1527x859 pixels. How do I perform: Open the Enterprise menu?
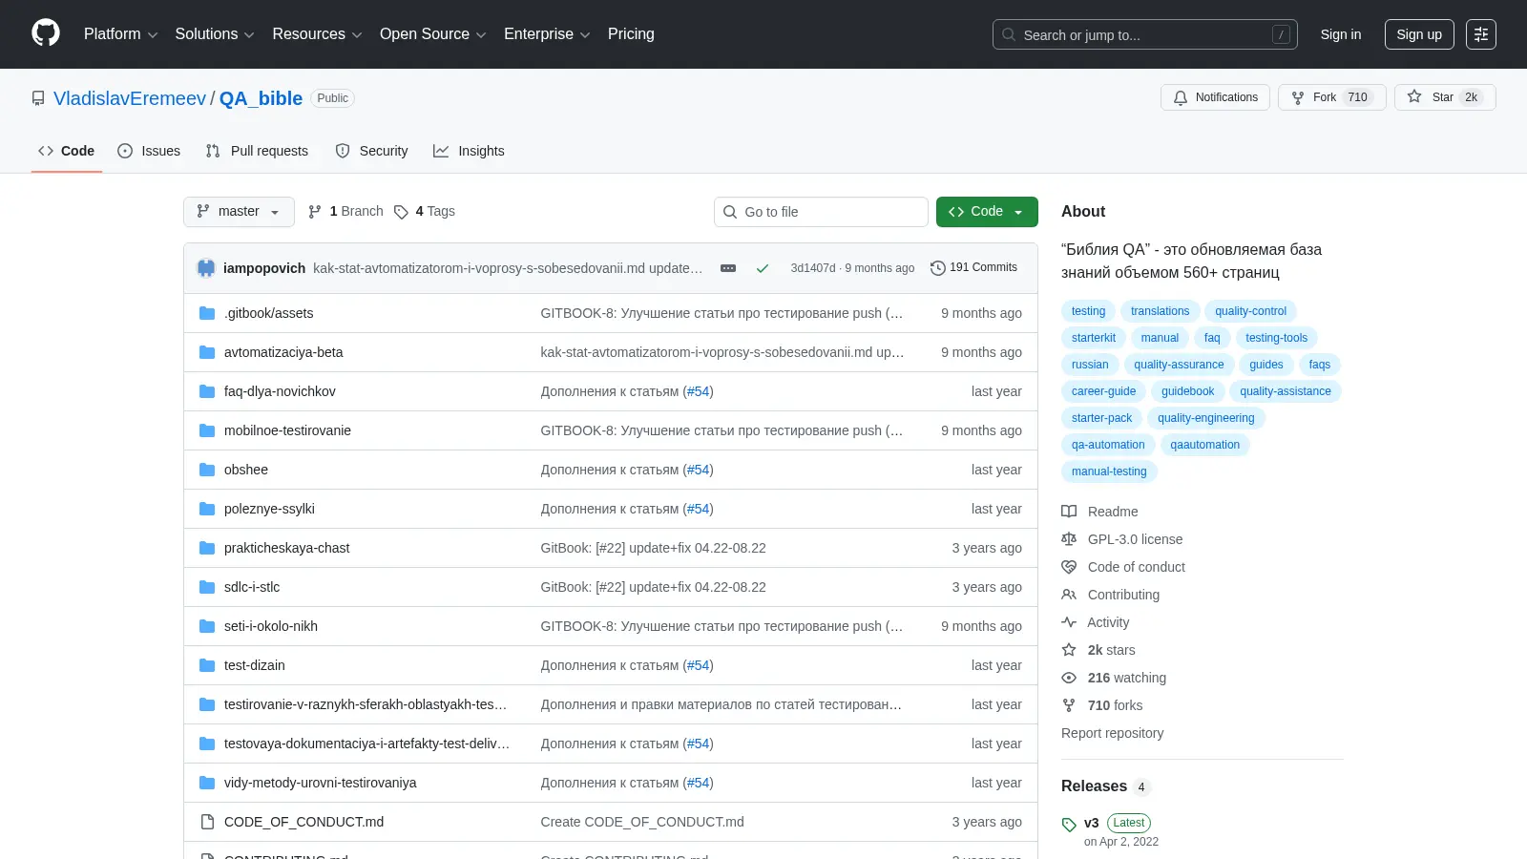click(547, 34)
